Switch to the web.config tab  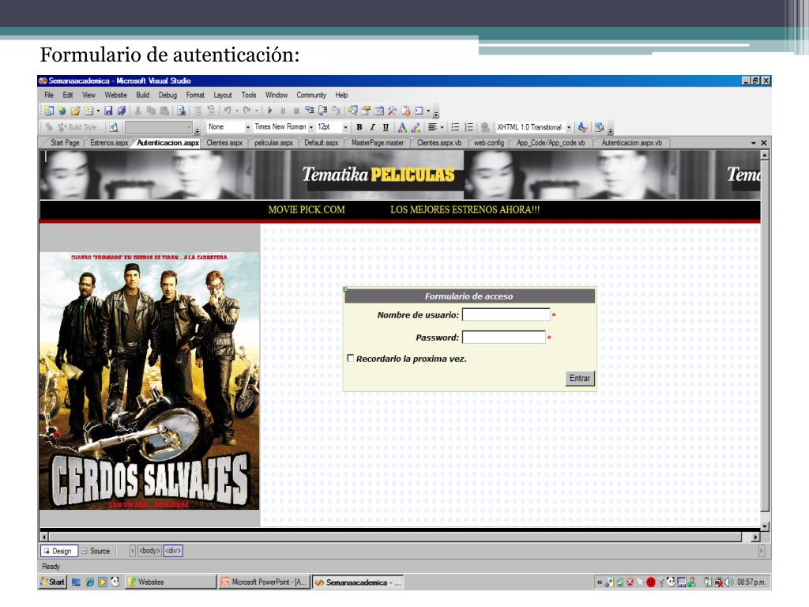[x=489, y=143]
